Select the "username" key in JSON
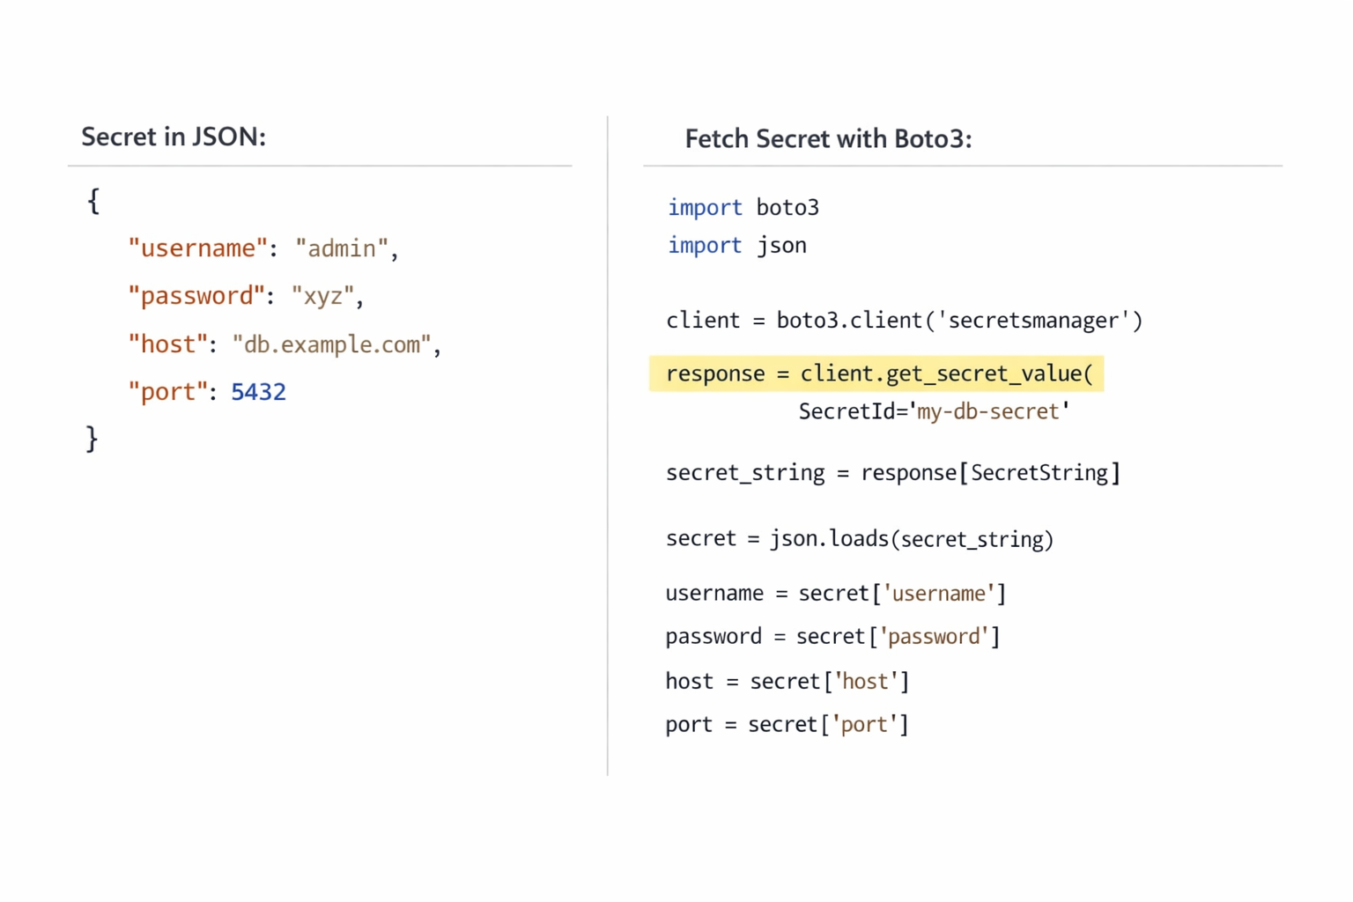The image size is (1353, 902). [196, 248]
